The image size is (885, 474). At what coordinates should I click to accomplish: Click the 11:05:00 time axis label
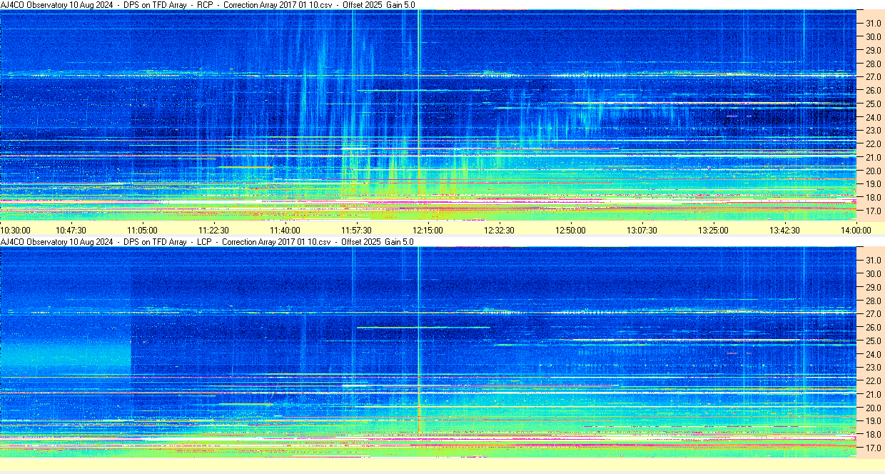tap(142, 230)
